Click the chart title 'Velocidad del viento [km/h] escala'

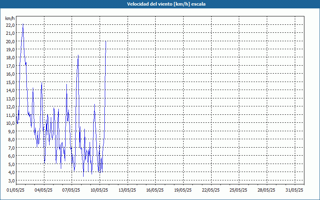(x=166, y=4)
